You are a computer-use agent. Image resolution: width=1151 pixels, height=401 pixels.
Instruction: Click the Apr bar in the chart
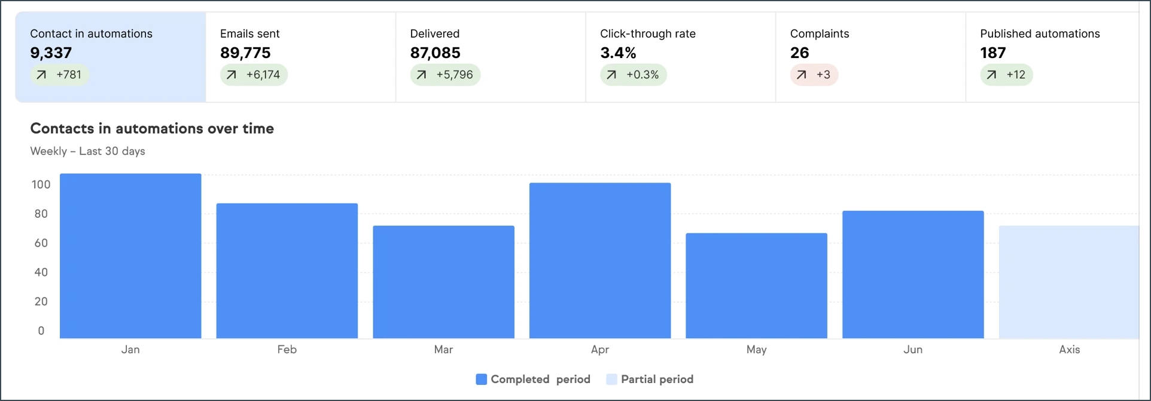tap(600, 261)
